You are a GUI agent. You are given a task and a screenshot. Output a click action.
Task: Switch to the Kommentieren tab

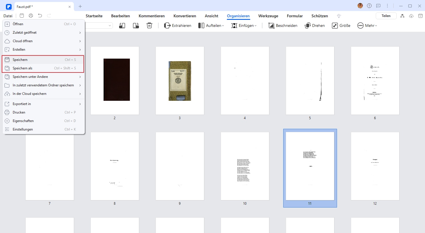[152, 16]
